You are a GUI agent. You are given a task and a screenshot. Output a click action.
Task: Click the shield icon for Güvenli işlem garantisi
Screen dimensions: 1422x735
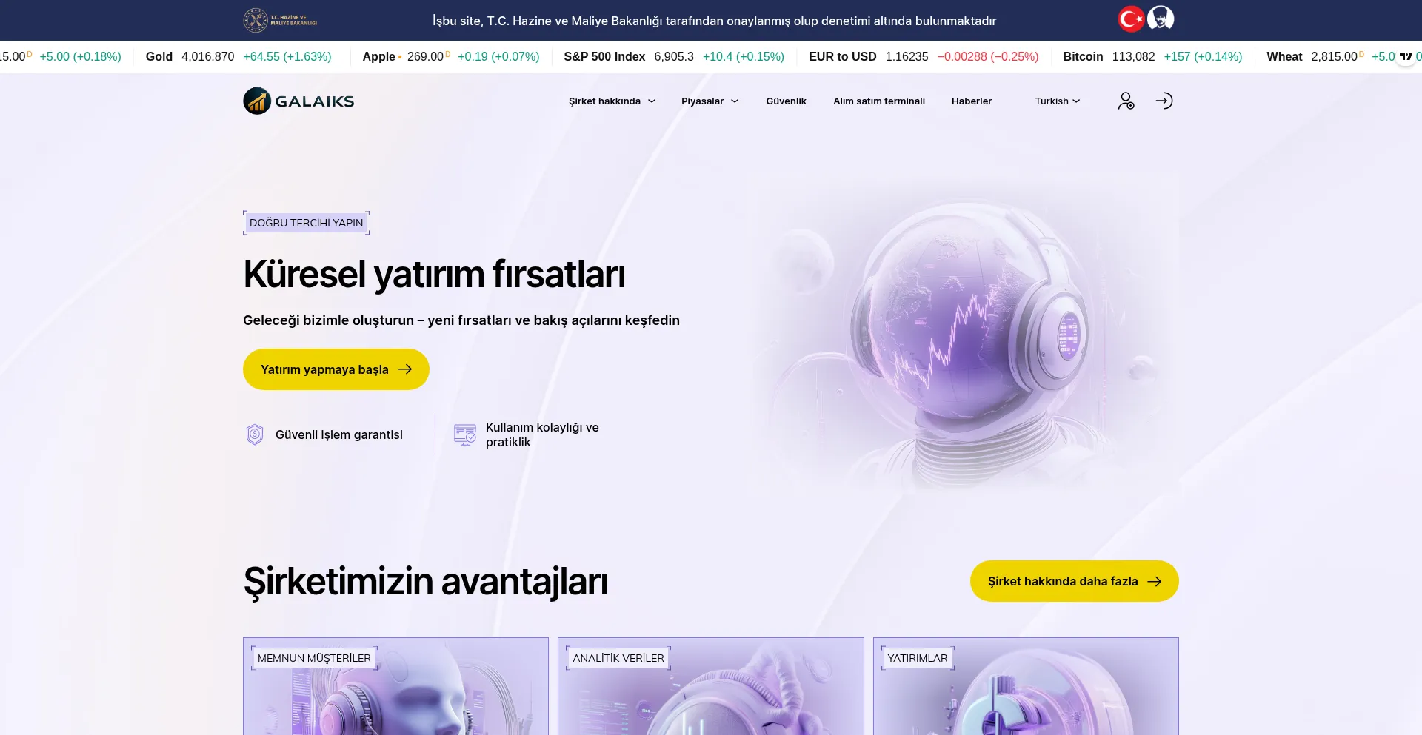[255, 434]
